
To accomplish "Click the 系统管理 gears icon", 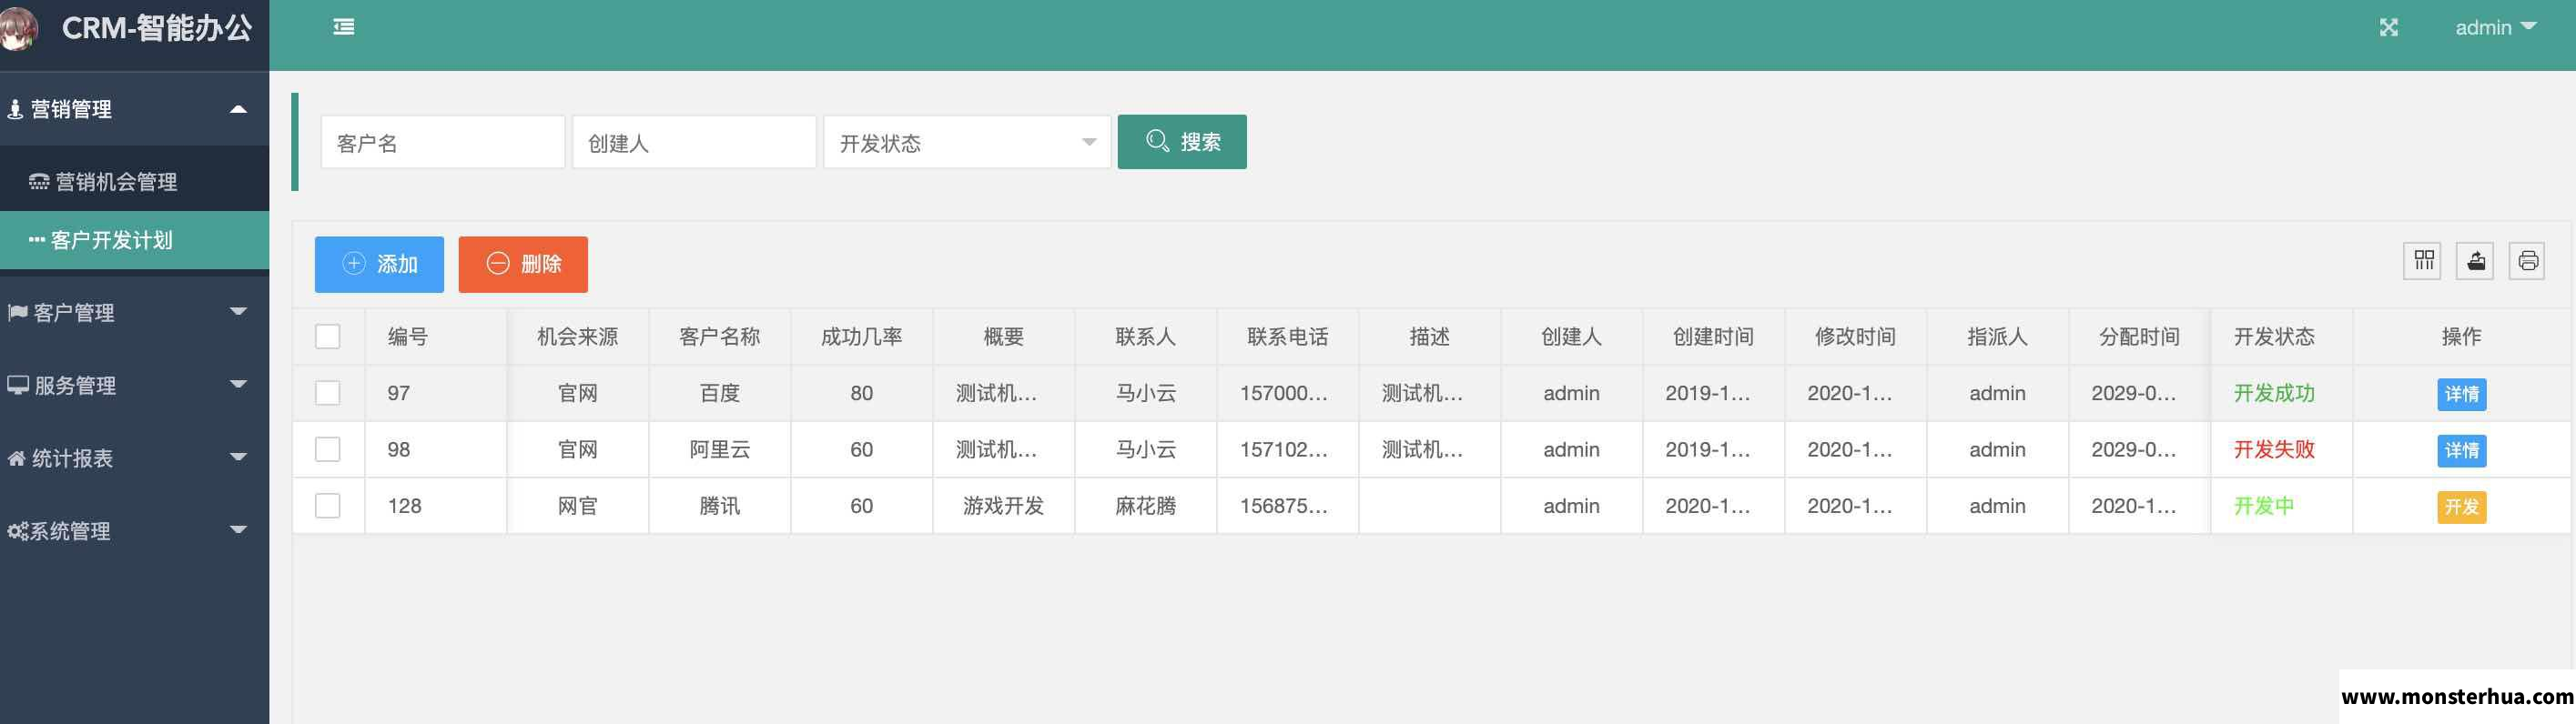I will 18,531.
